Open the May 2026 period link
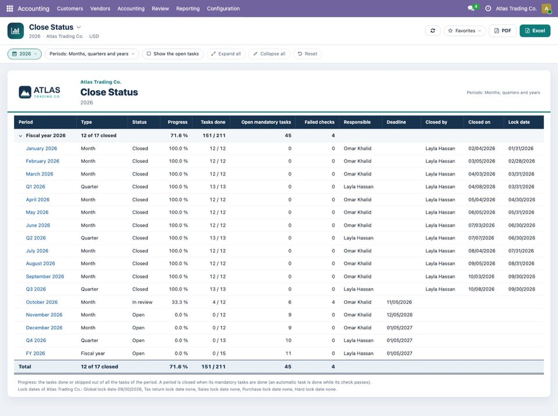 click(x=37, y=212)
